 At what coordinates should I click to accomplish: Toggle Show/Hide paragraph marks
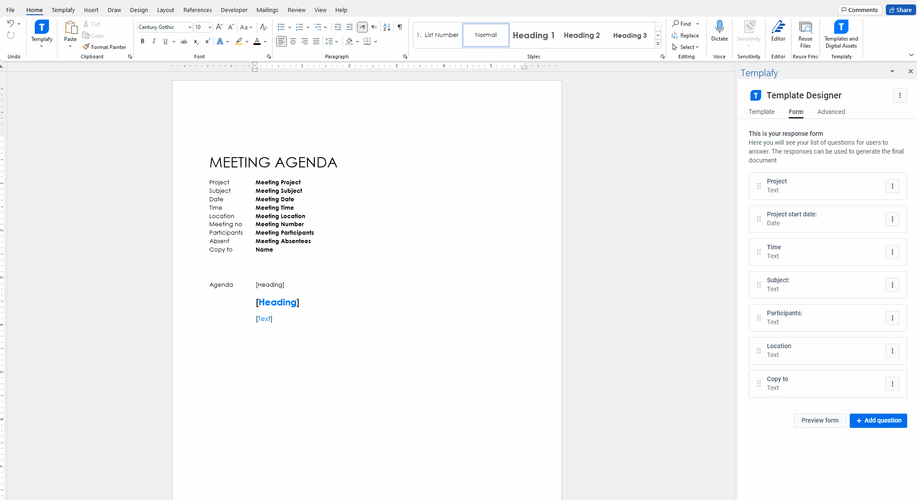tap(399, 27)
